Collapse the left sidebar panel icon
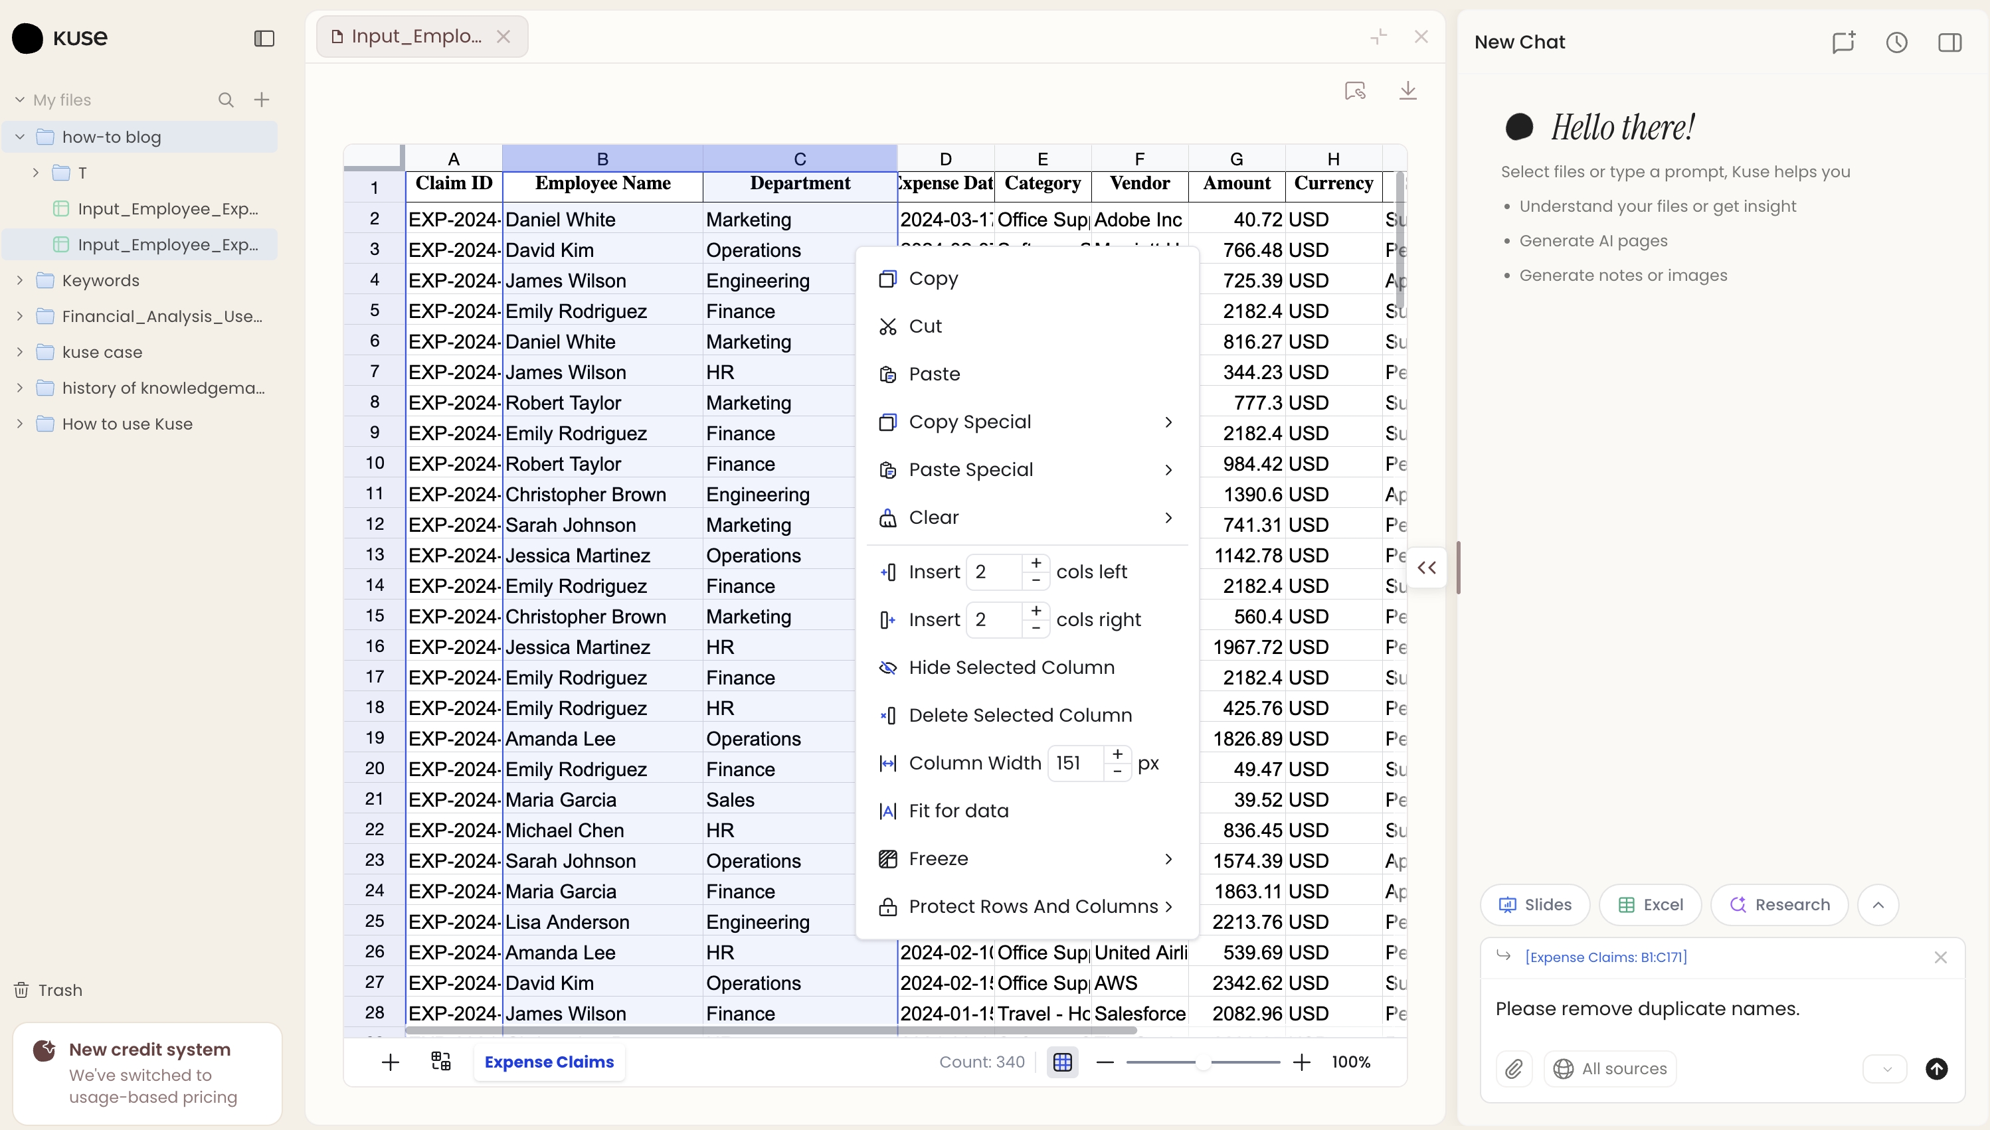1990x1130 pixels. [264, 38]
